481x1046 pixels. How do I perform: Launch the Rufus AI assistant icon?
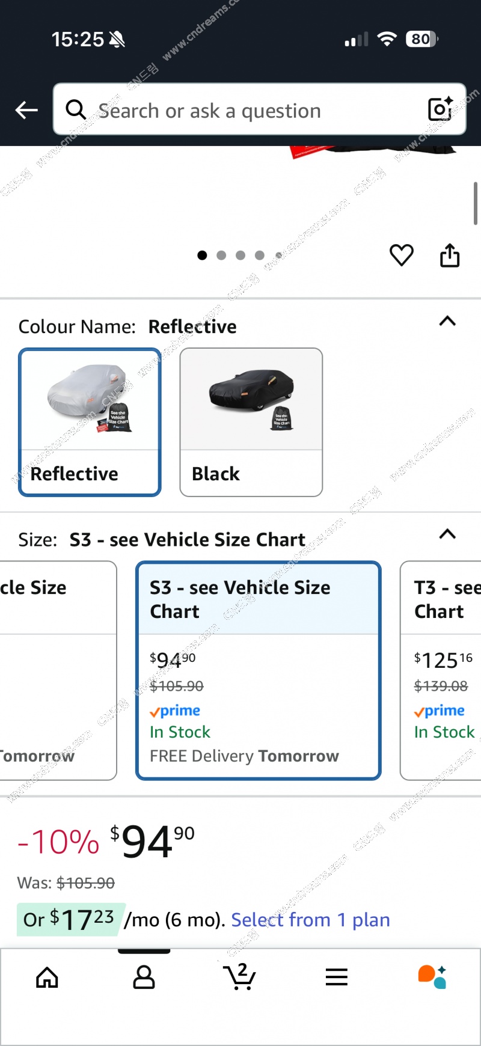click(x=432, y=977)
